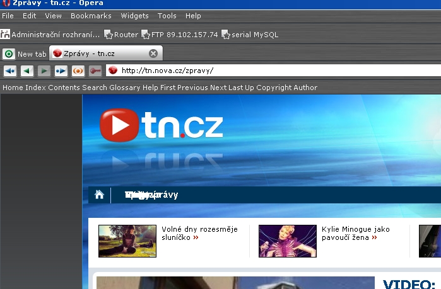
Task: Click Search in the navigation bar
Action: [95, 88]
